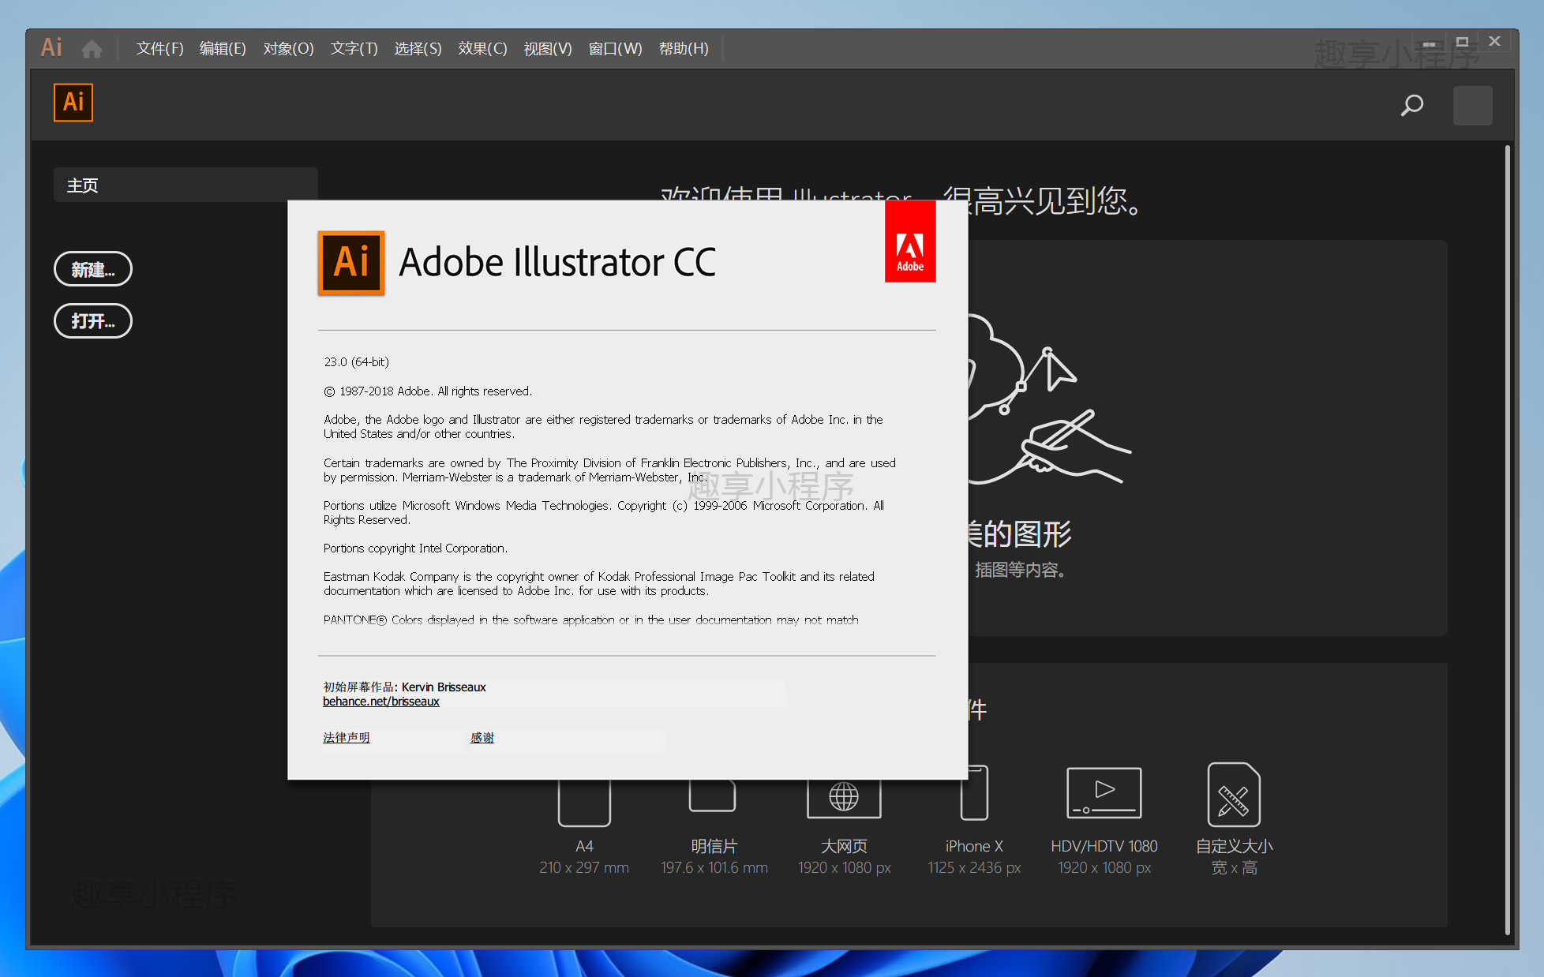Click the vertical scrollbar on right side
Viewport: 1544px width, 977px height.
1507,540
